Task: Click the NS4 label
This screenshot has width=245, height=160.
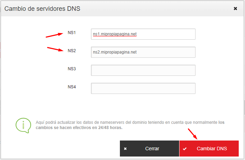Action: coord(71,87)
